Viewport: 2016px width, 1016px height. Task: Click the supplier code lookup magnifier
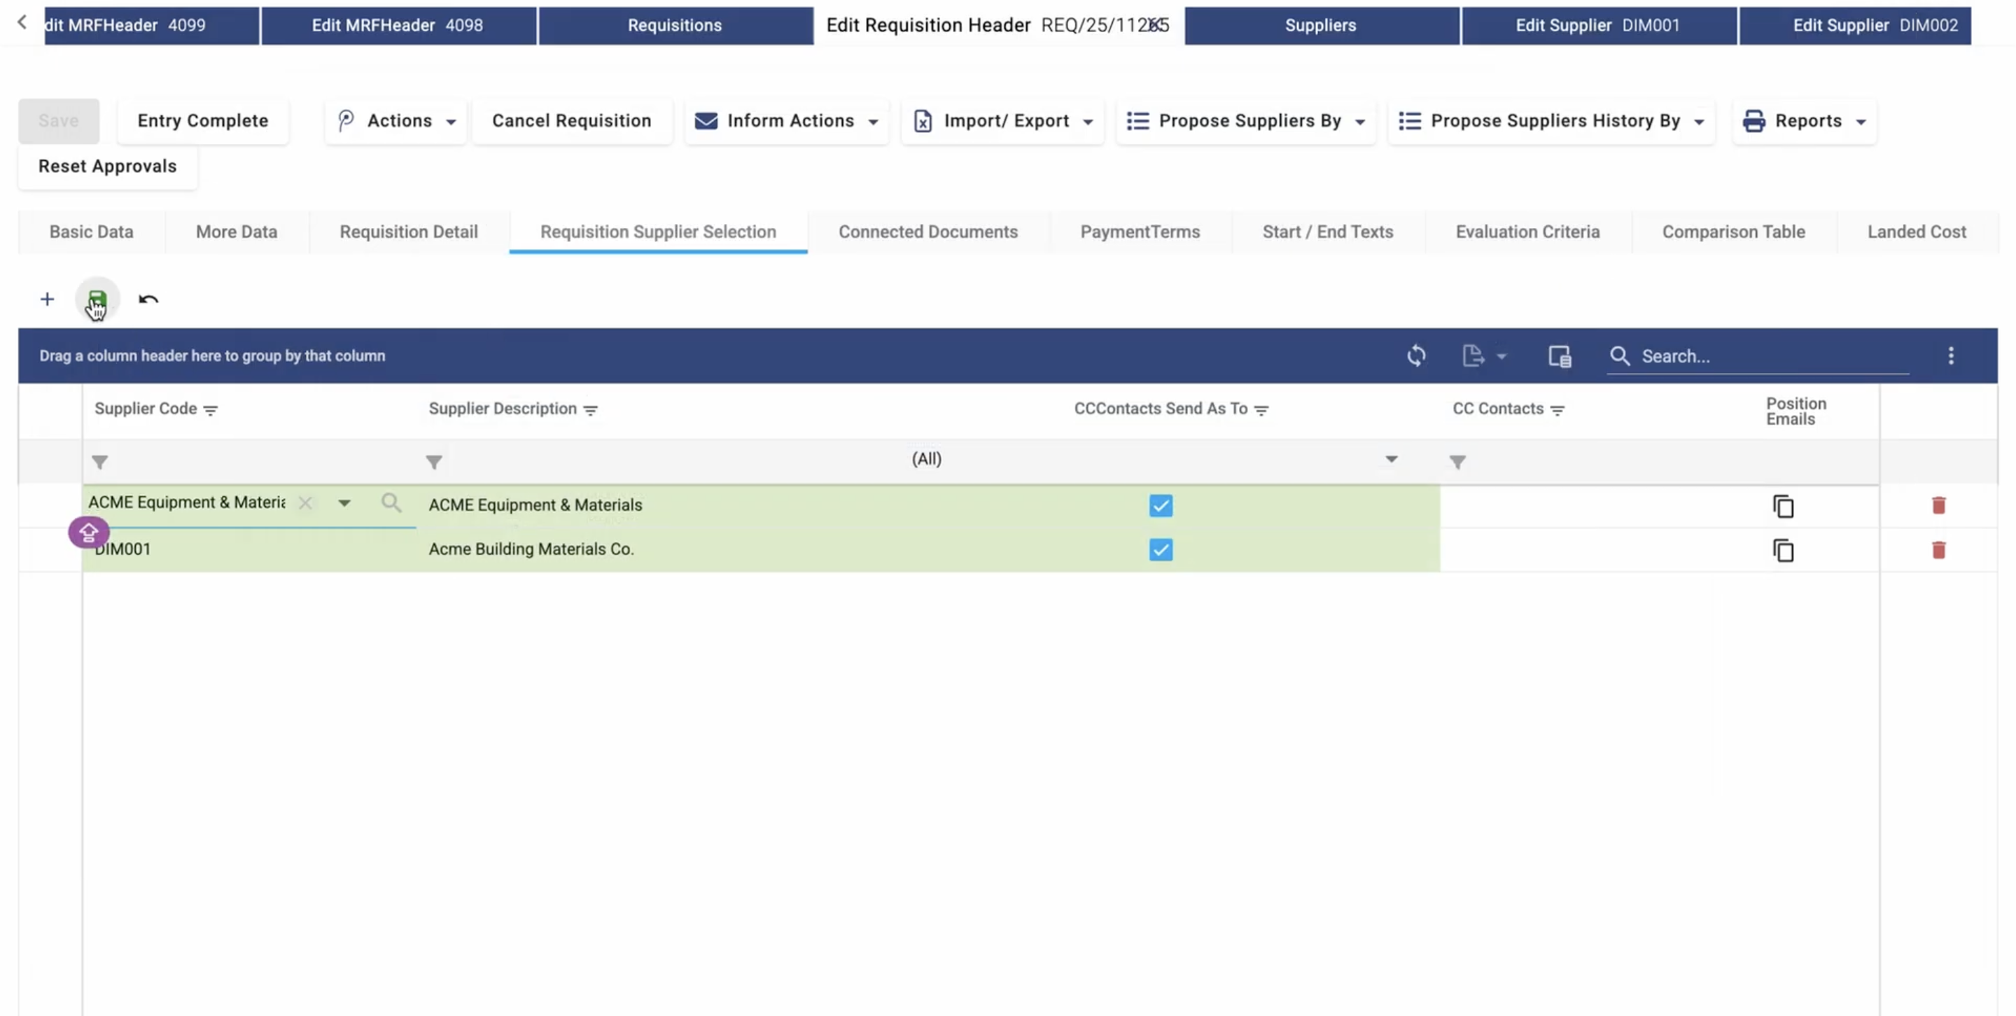(x=391, y=503)
